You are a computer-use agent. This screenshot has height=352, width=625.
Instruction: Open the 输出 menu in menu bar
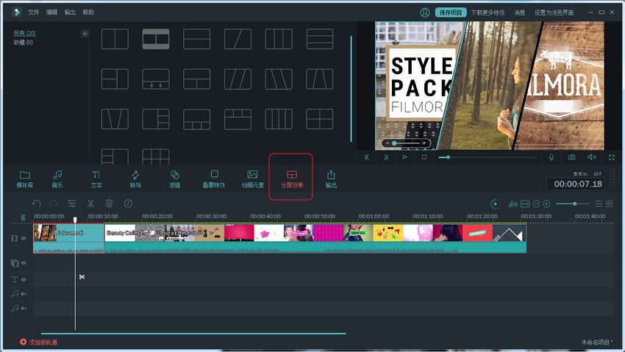pos(70,12)
